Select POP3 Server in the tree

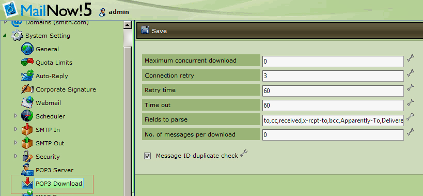click(55, 170)
